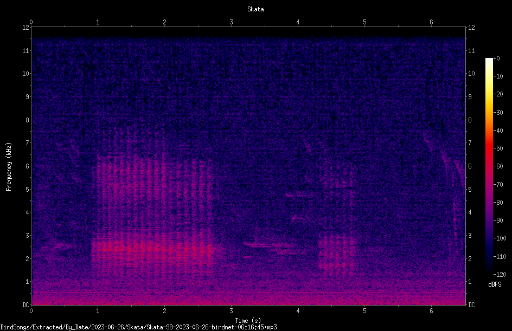Click the "5" tick label on the bottom time axis
The width and height of the screenshot is (512, 331).
364,311
